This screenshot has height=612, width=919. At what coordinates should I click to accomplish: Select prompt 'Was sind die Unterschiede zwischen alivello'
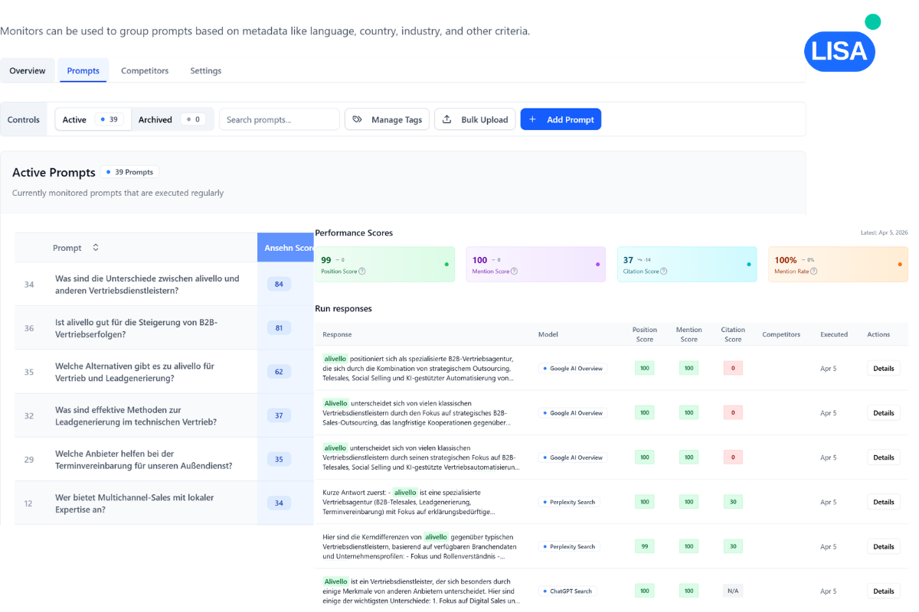(x=147, y=285)
